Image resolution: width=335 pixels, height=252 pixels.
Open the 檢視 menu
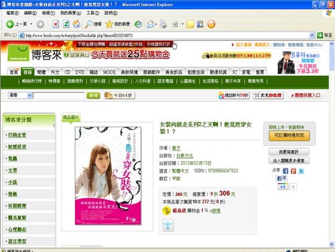[48, 13]
